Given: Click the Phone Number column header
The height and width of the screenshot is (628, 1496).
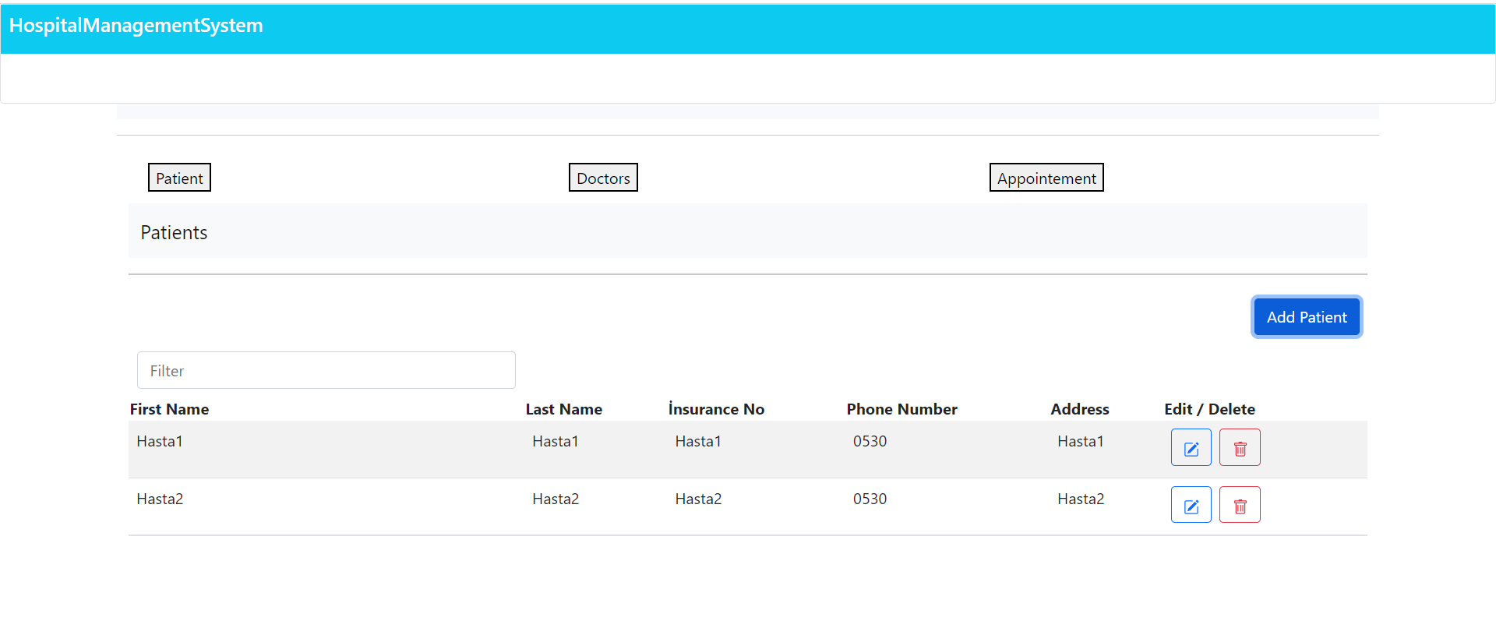Looking at the screenshot, I should (x=901, y=409).
